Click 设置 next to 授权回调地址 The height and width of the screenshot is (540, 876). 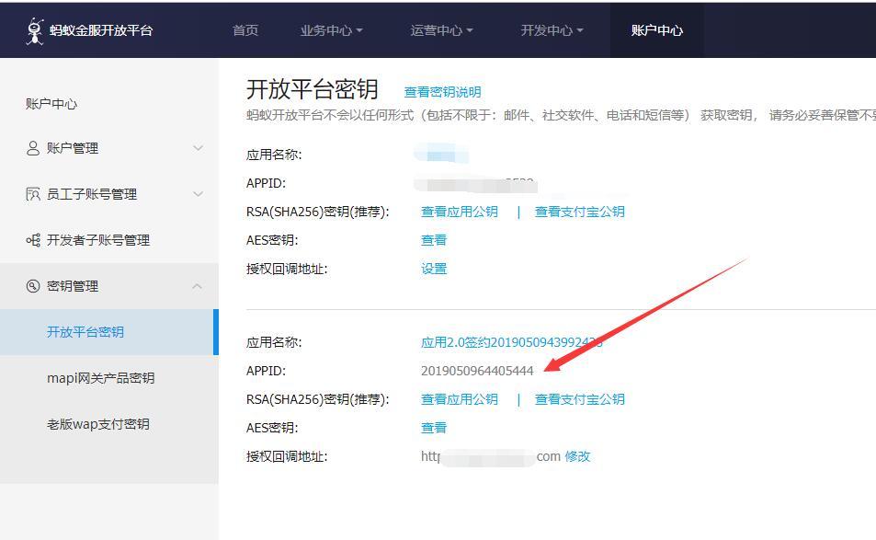coord(434,269)
